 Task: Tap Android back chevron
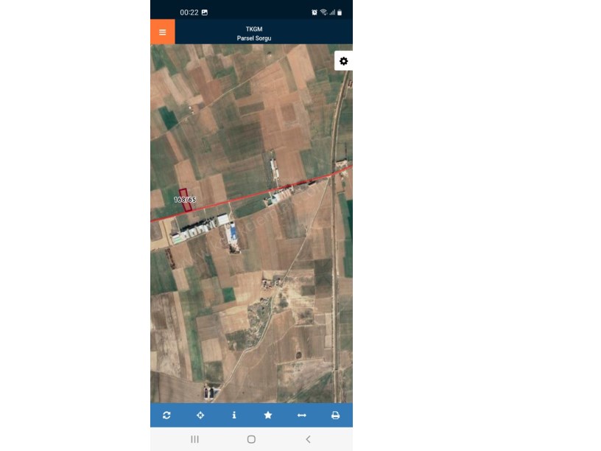pos(308,439)
